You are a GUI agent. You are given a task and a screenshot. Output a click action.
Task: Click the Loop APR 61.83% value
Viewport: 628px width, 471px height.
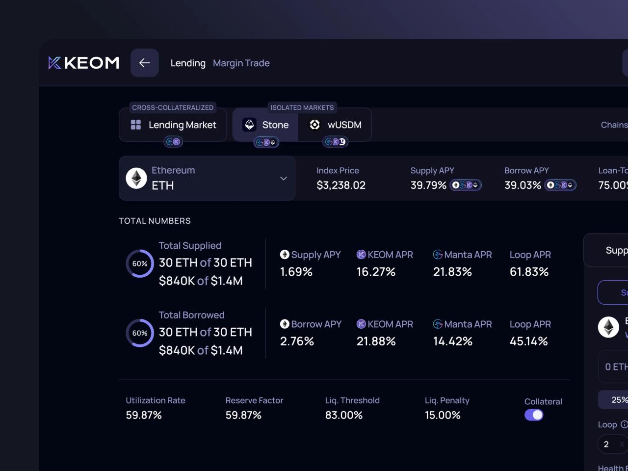(529, 272)
